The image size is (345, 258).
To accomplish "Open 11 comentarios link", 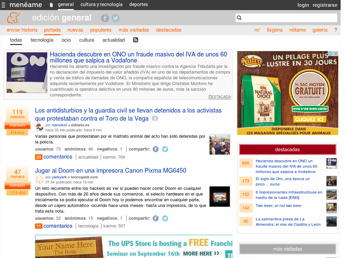I will 54,226.
